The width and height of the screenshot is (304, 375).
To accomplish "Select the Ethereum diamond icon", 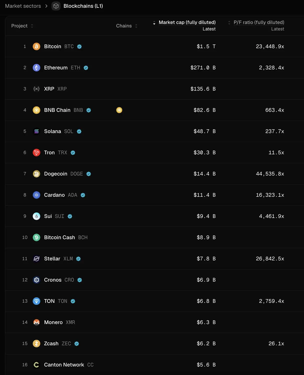I will click(x=36, y=68).
